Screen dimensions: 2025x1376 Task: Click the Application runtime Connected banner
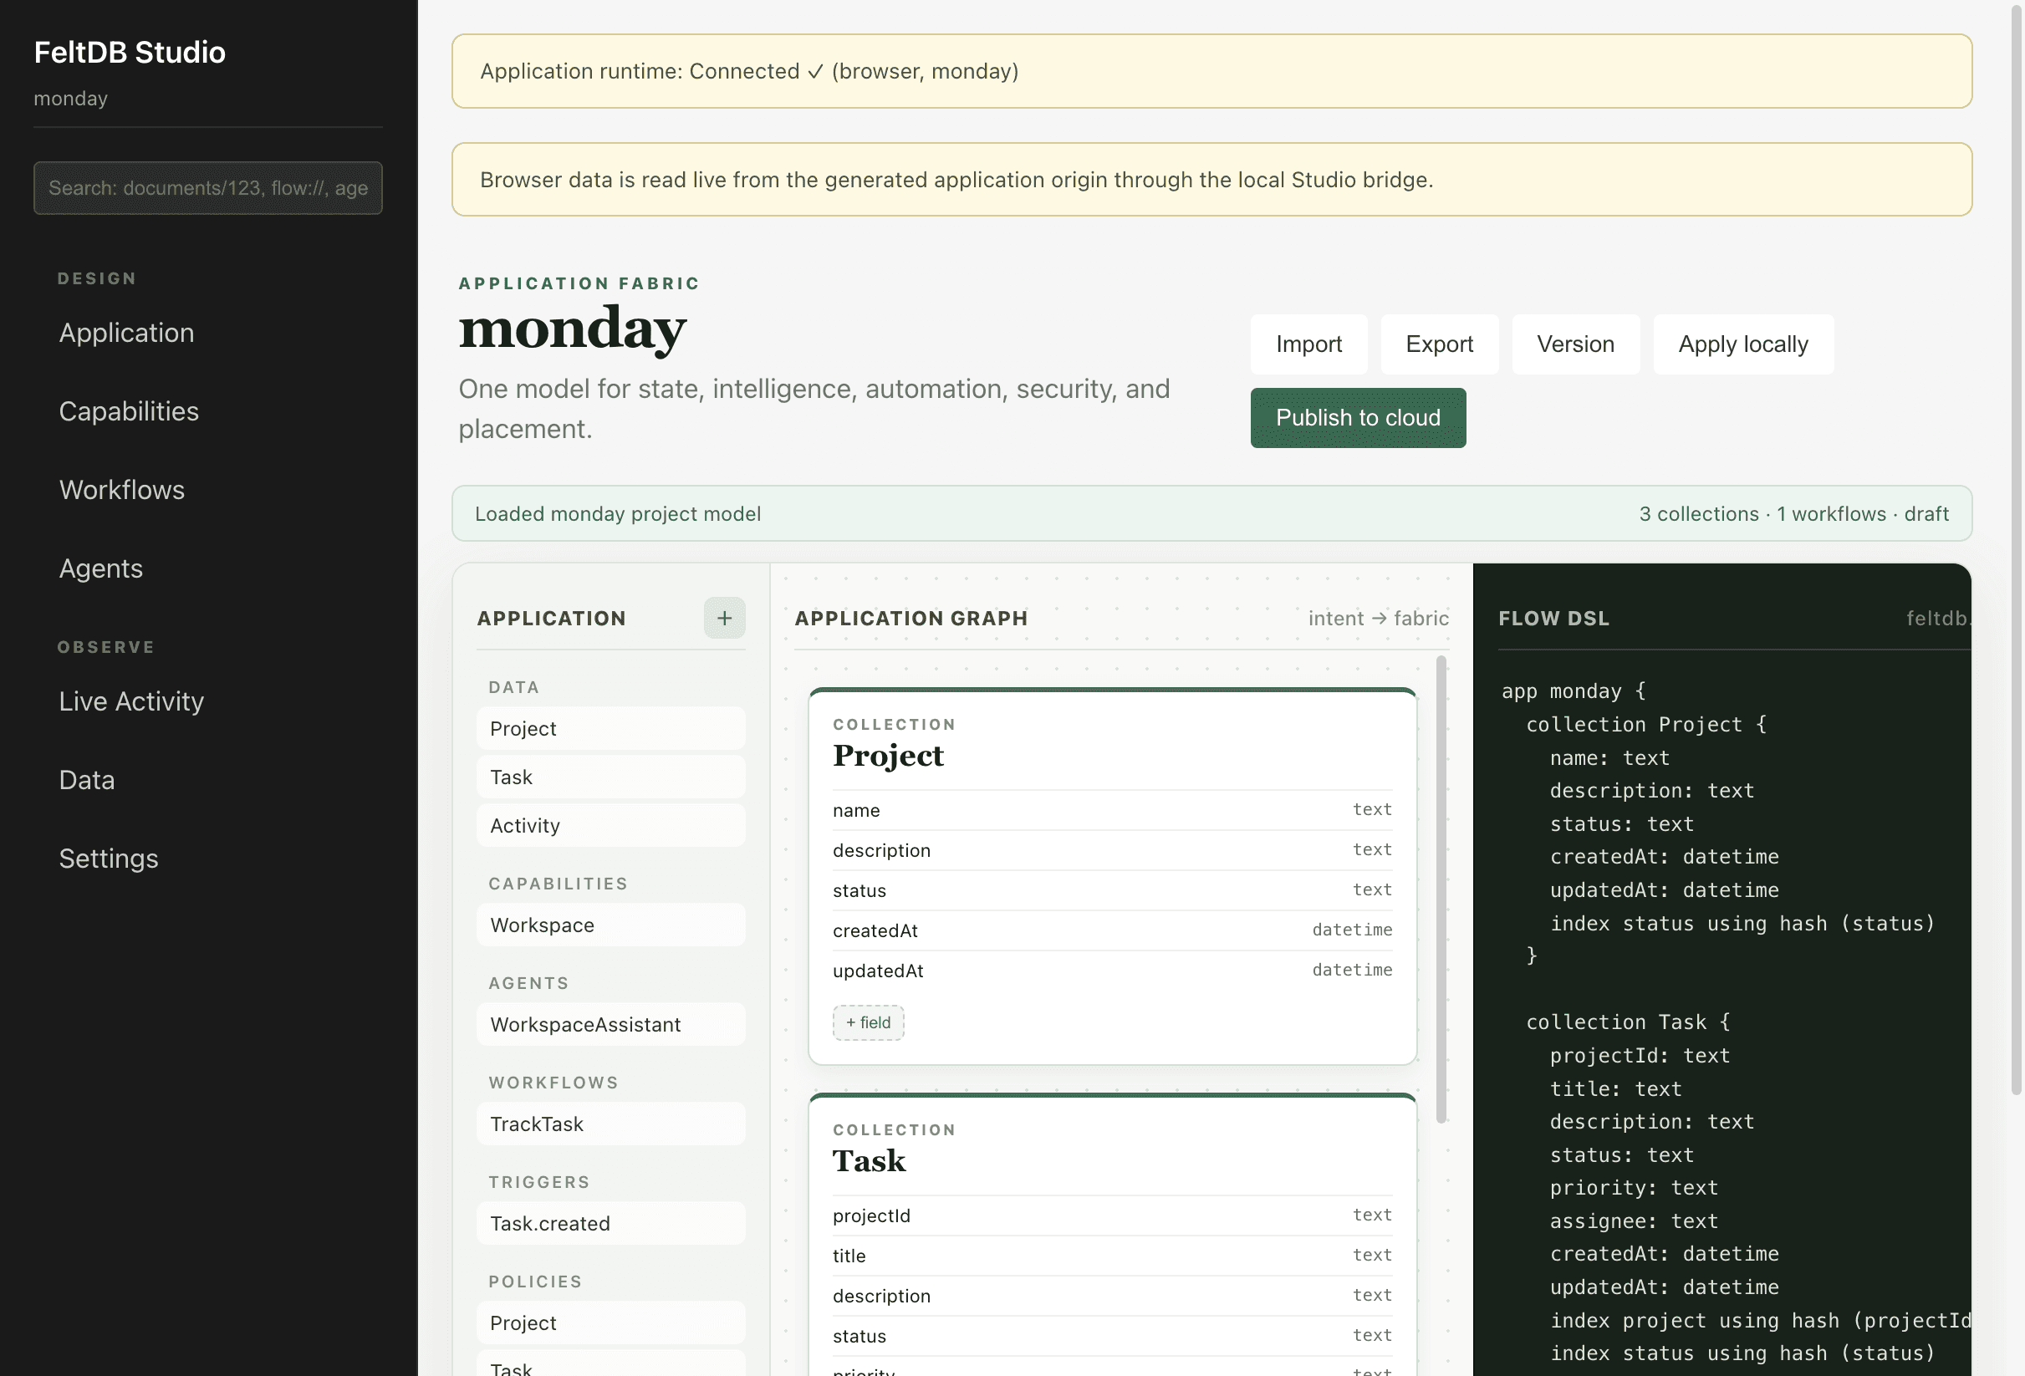1211,71
